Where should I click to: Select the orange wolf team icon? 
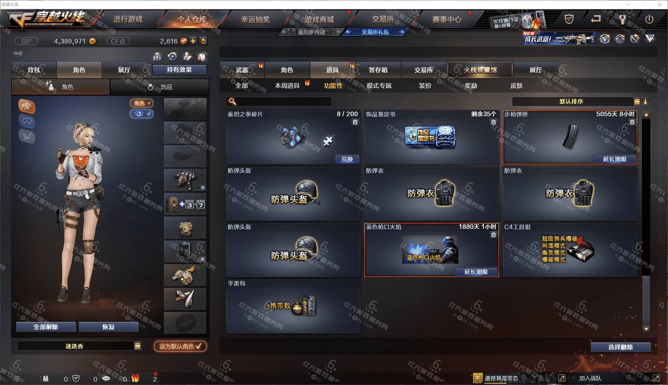tap(27, 106)
